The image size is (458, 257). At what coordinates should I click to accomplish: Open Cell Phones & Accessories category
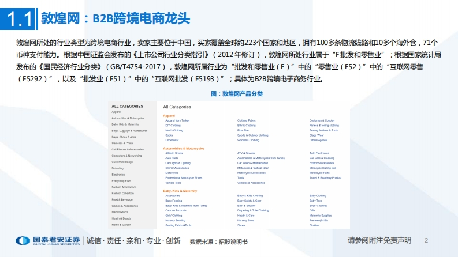pyautogui.click(x=128, y=149)
